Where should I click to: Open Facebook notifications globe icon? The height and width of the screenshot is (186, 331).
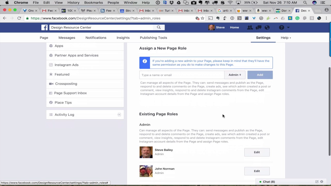(267, 27)
